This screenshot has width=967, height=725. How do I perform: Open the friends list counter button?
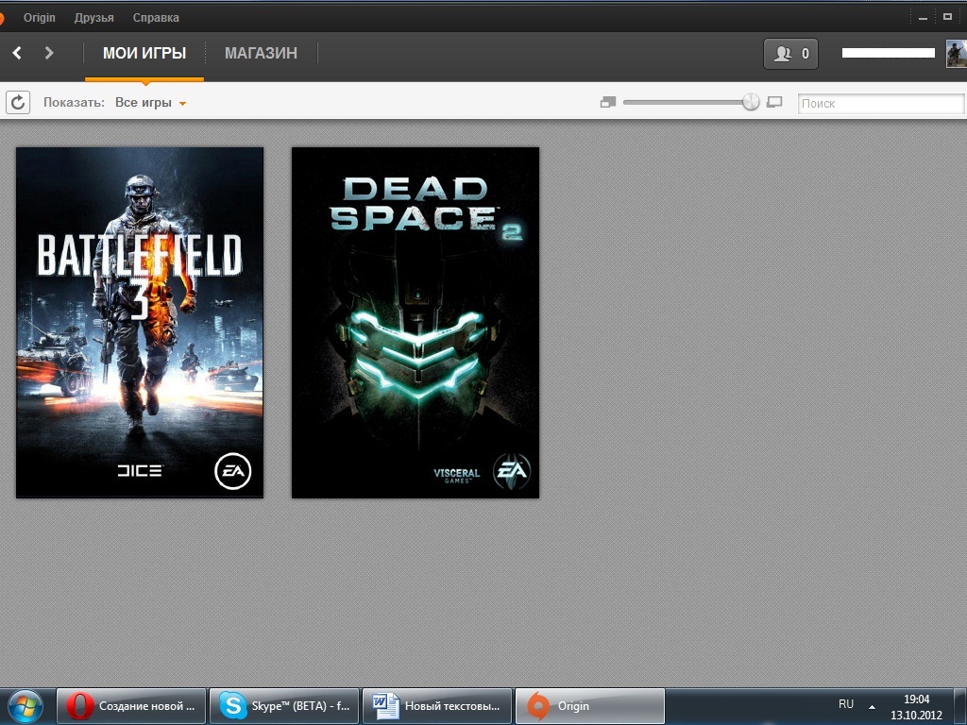[790, 54]
